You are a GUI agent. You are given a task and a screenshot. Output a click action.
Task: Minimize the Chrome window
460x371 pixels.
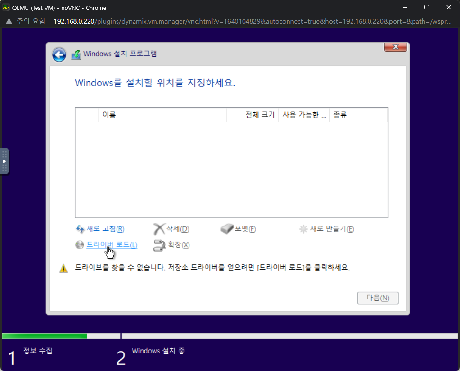[x=405, y=7]
